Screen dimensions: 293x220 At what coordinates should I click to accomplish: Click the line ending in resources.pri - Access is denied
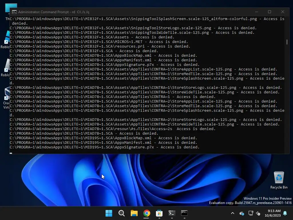click(100, 46)
